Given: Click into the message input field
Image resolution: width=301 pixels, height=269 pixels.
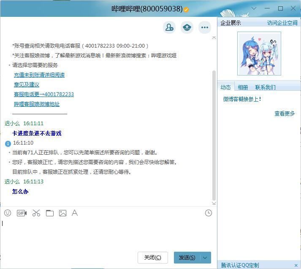Looking at the screenshot, I should click(x=108, y=234).
